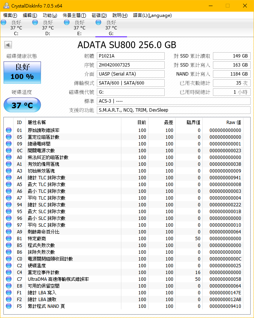Open the 檔案(F) menu

point(10,15)
